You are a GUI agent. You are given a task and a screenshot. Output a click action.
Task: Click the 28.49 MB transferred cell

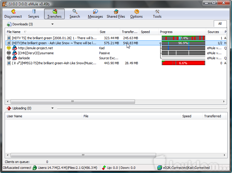click(x=131, y=63)
